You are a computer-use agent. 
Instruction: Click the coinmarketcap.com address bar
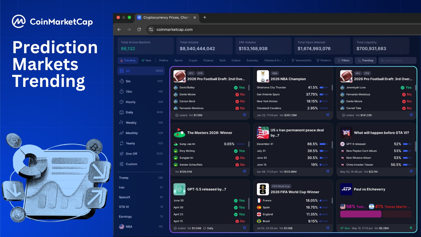(x=174, y=29)
